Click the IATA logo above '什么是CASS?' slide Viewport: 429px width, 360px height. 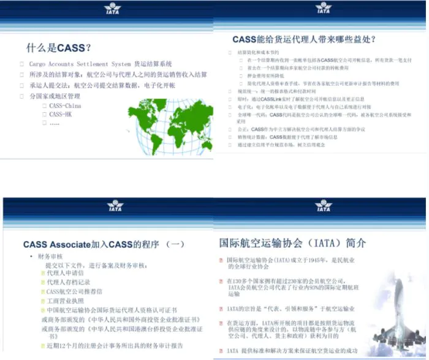click(112, 9)
